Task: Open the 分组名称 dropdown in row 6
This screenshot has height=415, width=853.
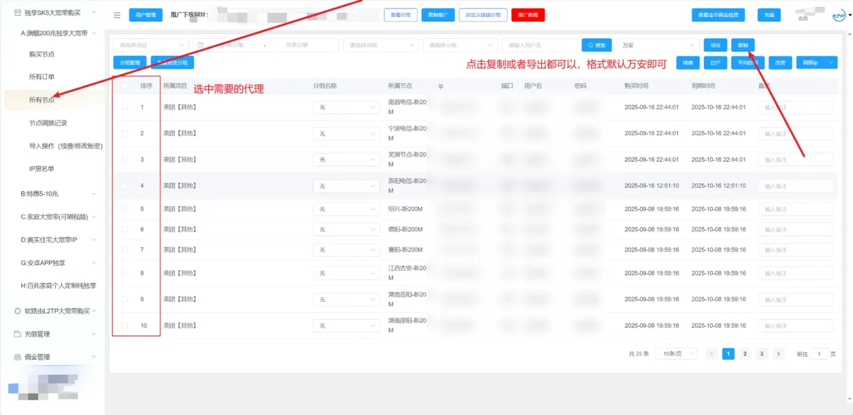Action: click(x=347, y=229)
